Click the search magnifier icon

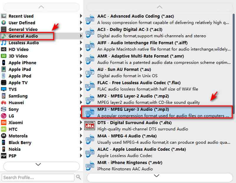[78, 177]
